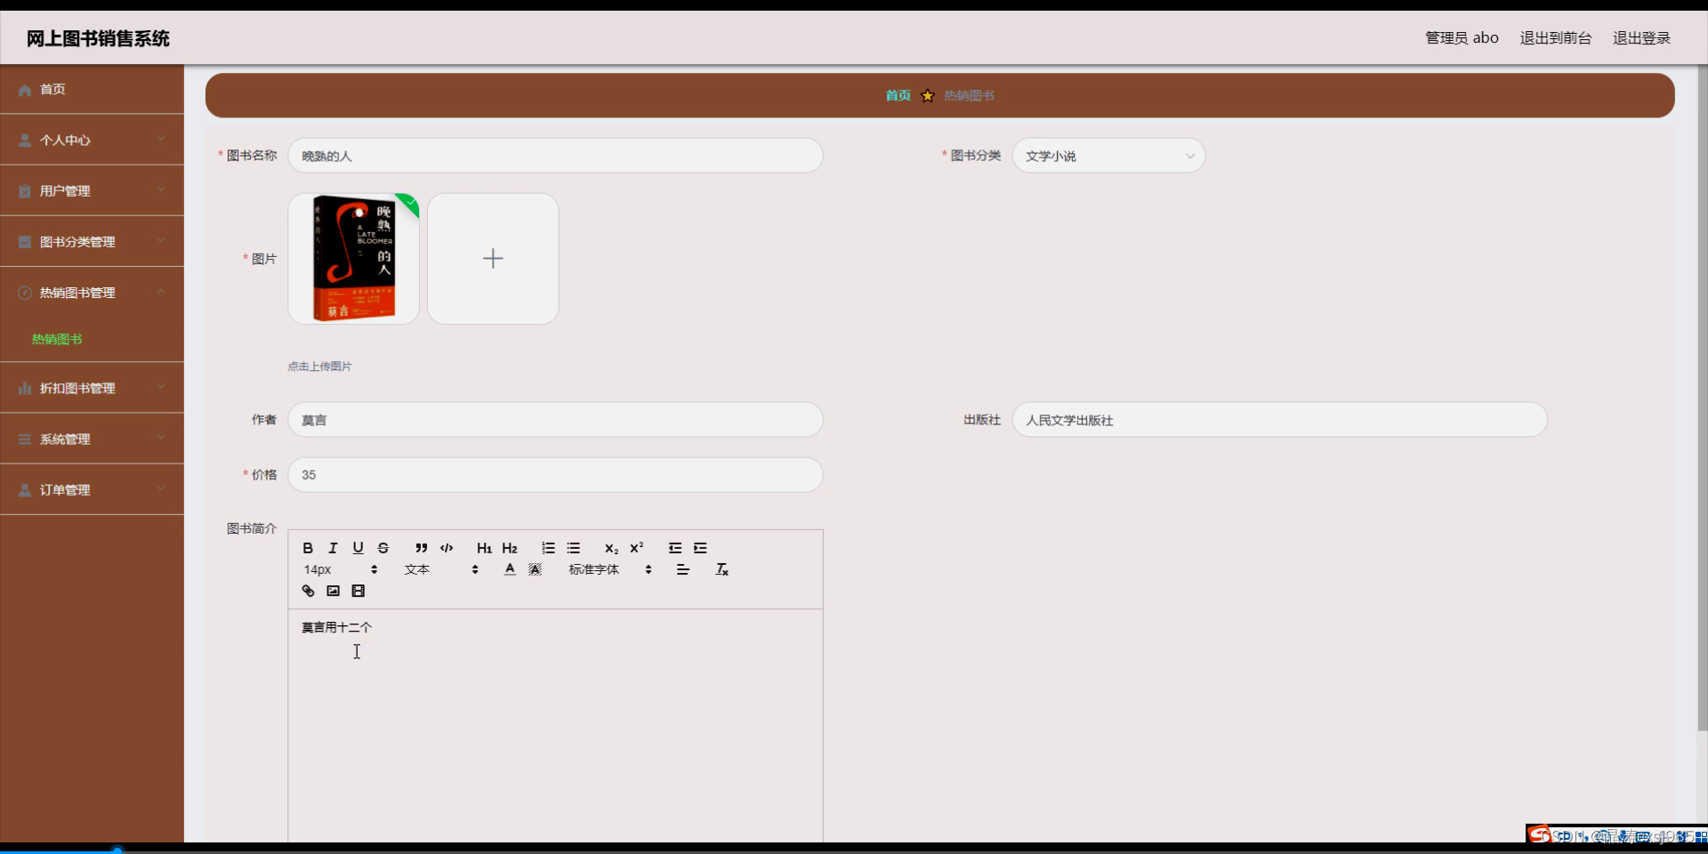Click the 首页 breadcrumb link

coord(898,95)
